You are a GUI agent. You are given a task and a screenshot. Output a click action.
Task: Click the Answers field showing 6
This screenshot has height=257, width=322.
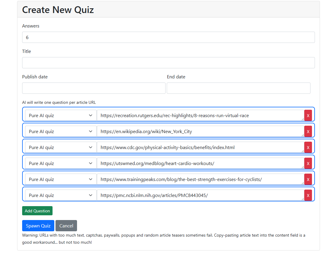click(x=168, y=37)
